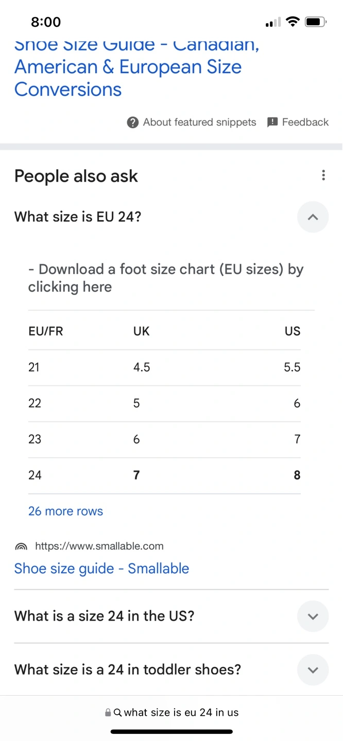Open the Shoe Size Guide Conversions link
The width and height of the screenshot is (343, 741).
click(128, 67)
